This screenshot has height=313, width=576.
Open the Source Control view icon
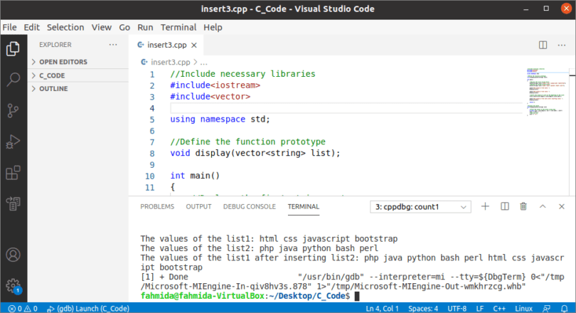14,110
